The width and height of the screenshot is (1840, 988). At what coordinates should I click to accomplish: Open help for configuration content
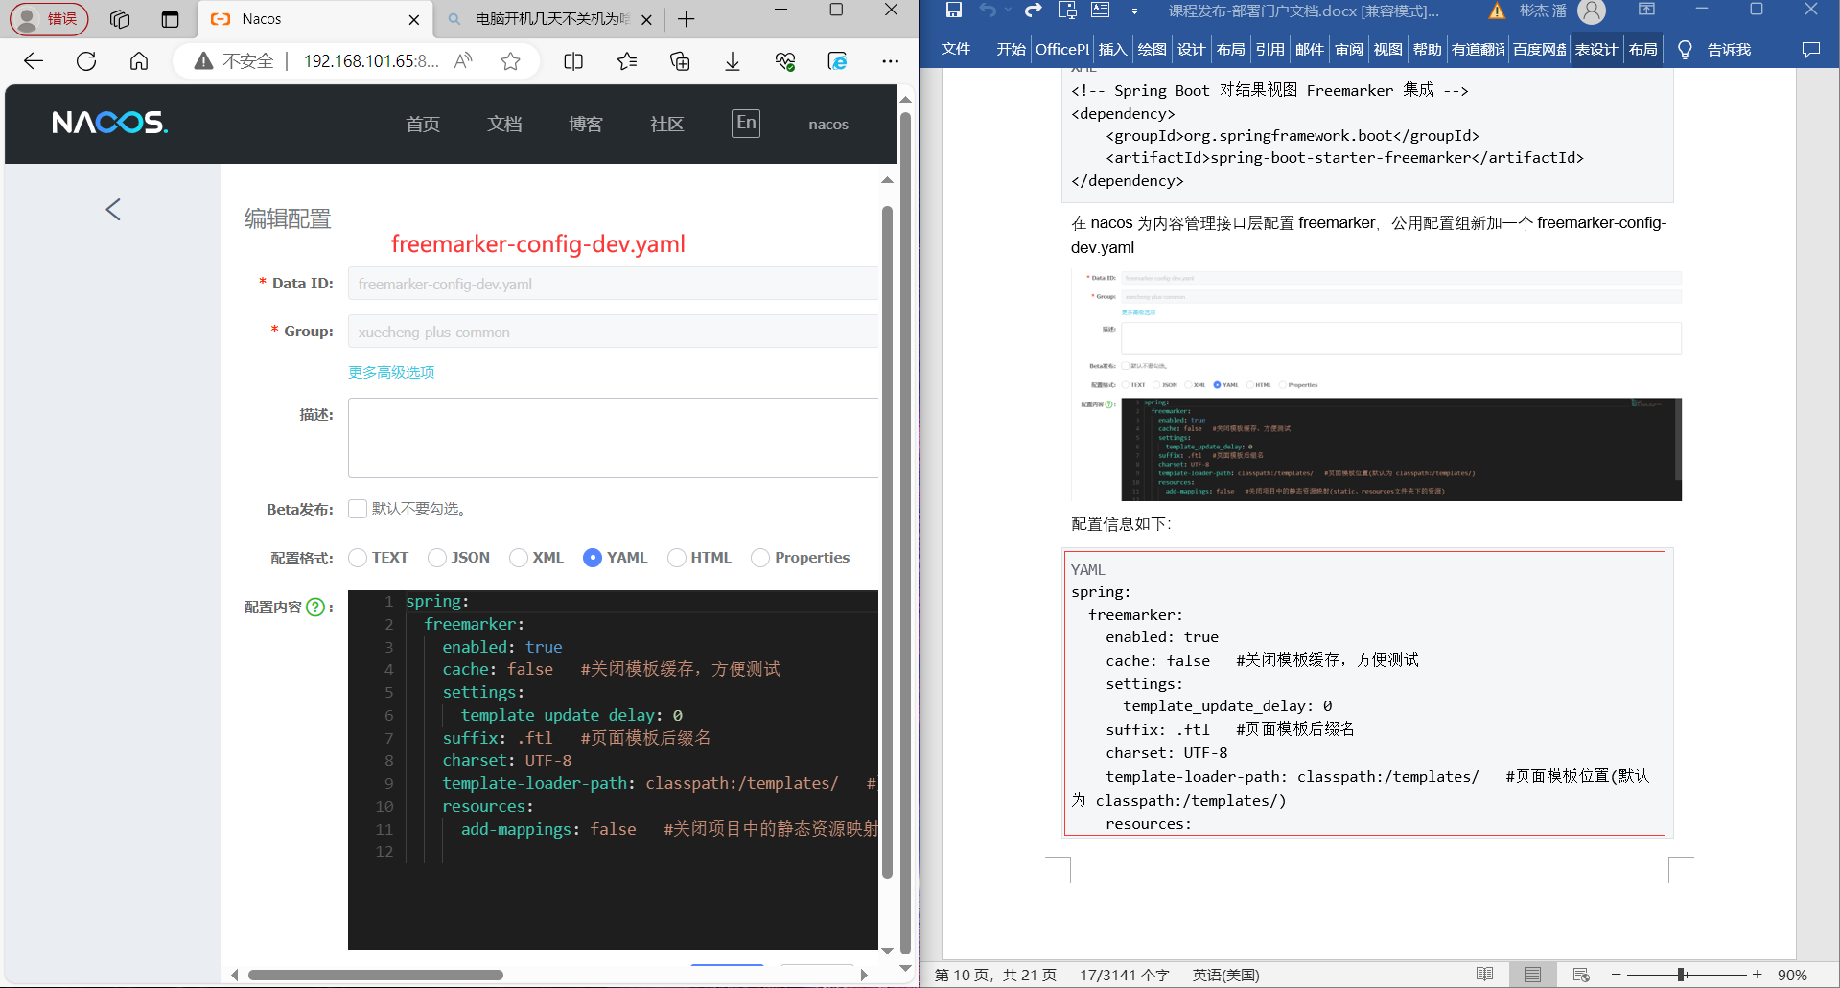315,607
